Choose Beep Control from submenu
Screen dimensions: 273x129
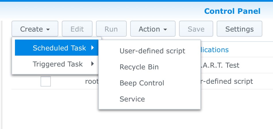pos(149,83)
